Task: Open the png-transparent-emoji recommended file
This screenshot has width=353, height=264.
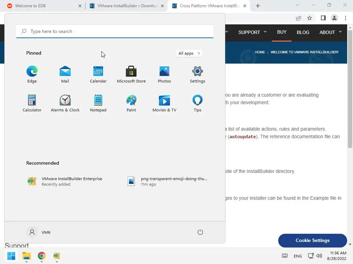Action: pos(167,181)
